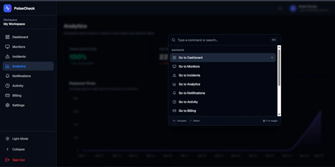This screenshot has width=335, height=167.
Task: Open Monitors from the sidebar
Action: tap(28, 47)
